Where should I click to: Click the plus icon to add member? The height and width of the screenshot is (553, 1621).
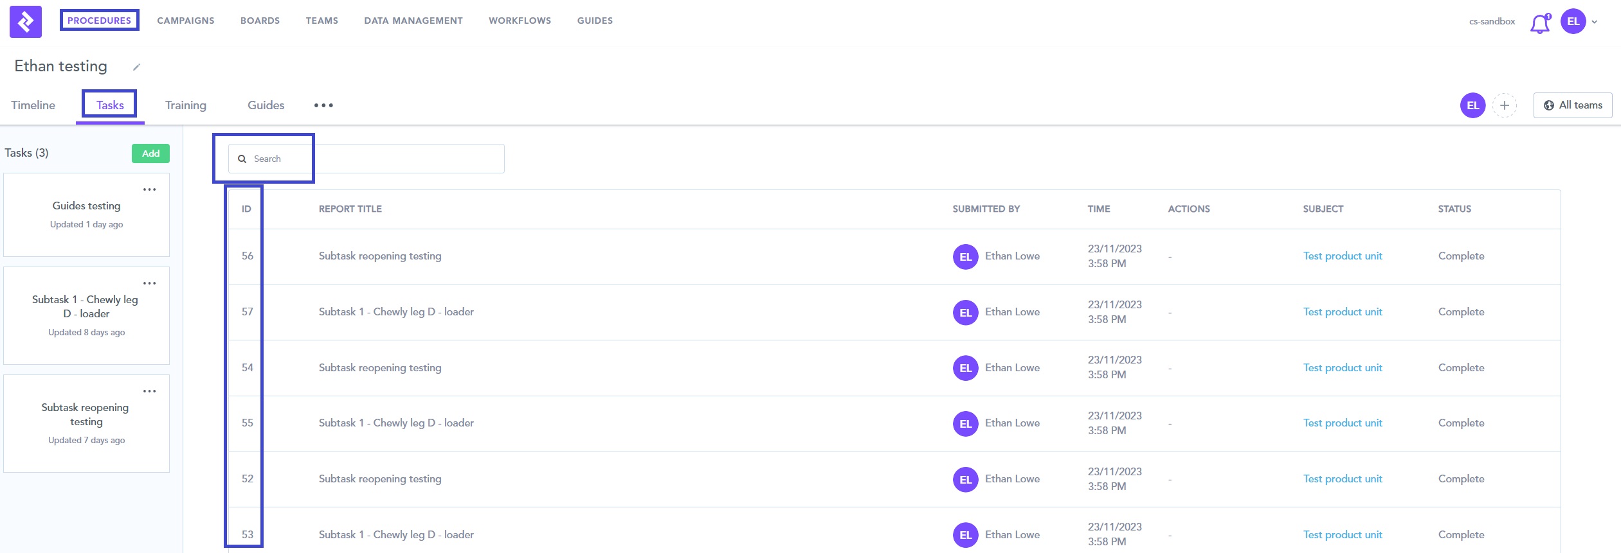coord(1504,105)
